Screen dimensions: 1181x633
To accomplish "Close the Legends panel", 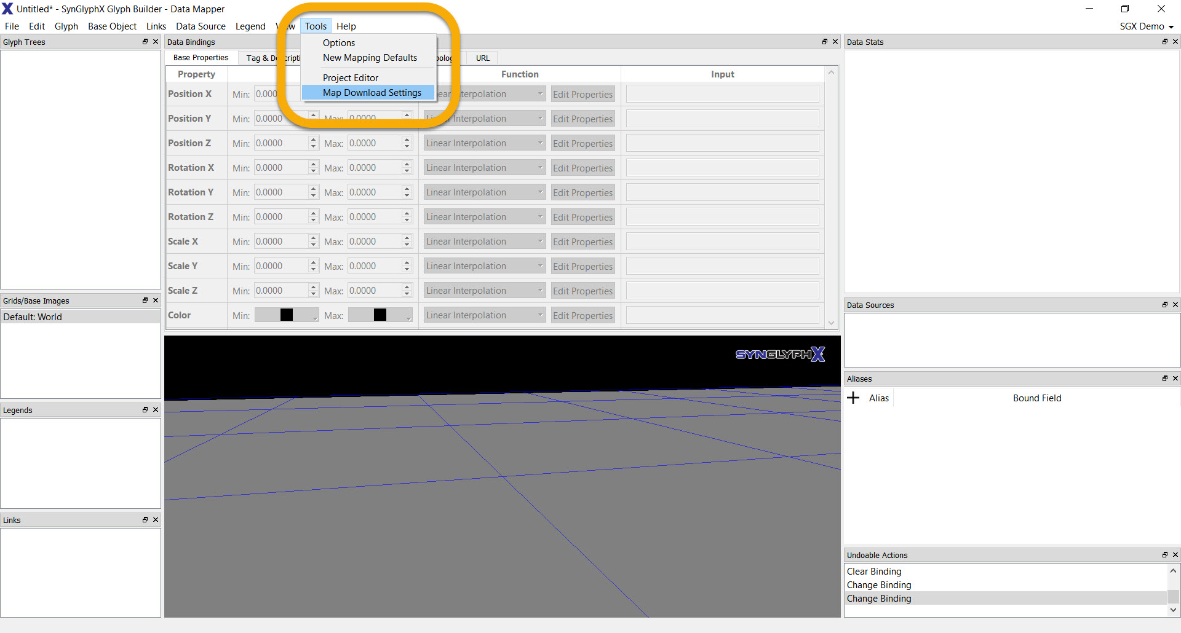I will [x=156, y=410].
